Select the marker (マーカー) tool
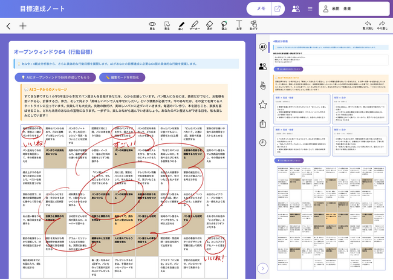 click(x=195, y=25)
